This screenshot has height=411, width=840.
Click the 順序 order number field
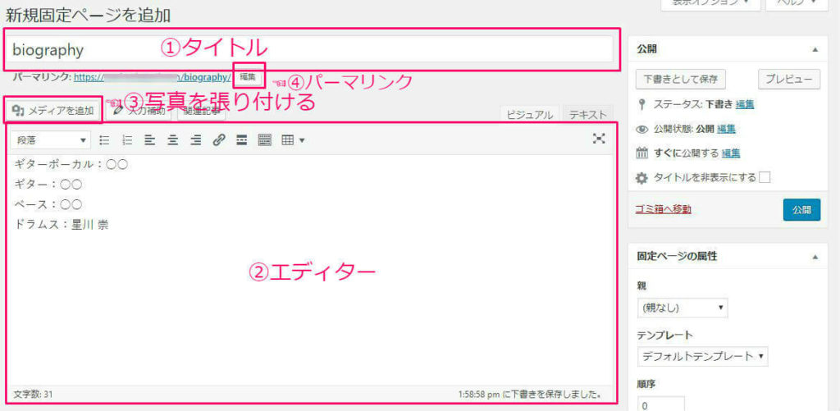click(x=660, y=405)
